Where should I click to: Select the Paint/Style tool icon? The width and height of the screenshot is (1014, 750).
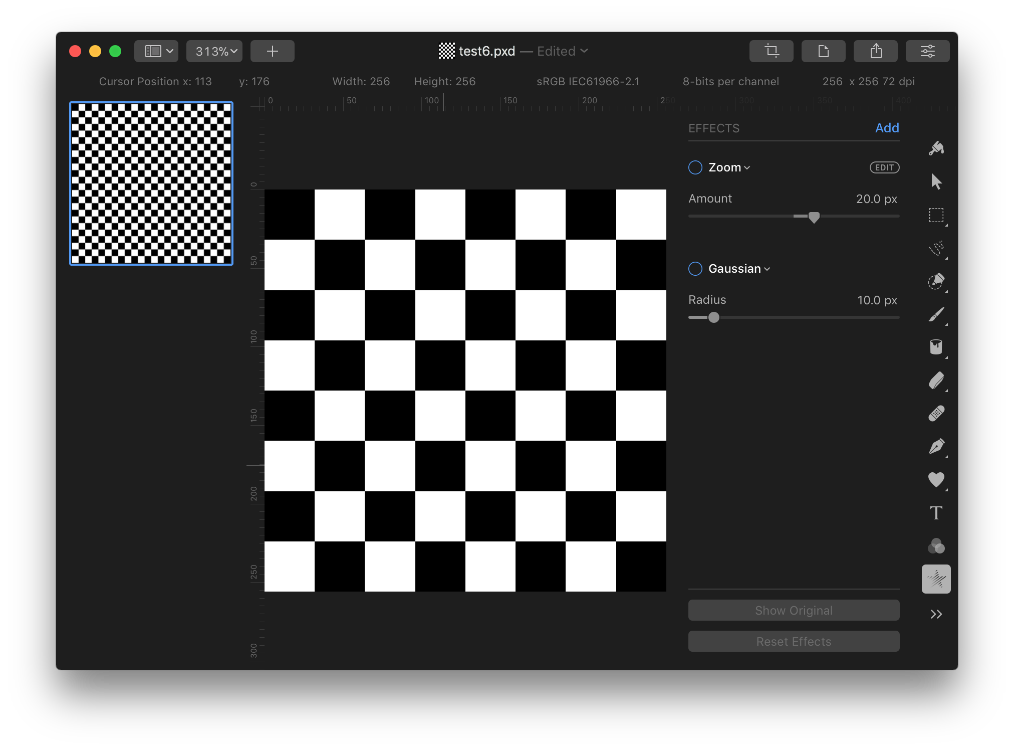(936, 148)
